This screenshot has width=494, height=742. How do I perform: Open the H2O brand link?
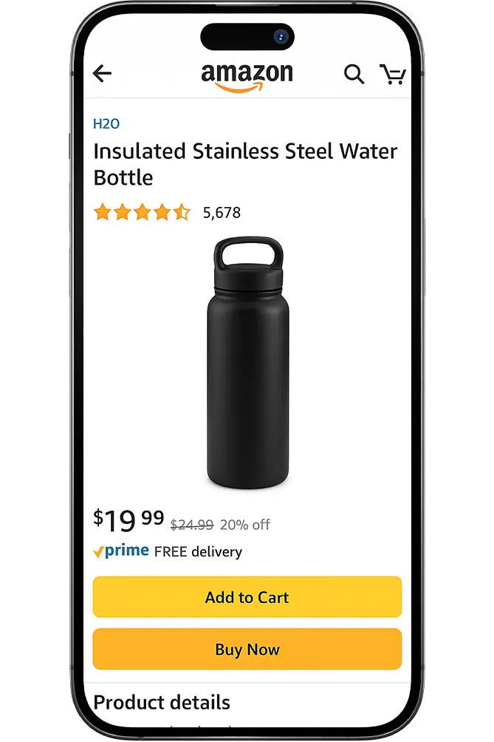click(106, 124)
